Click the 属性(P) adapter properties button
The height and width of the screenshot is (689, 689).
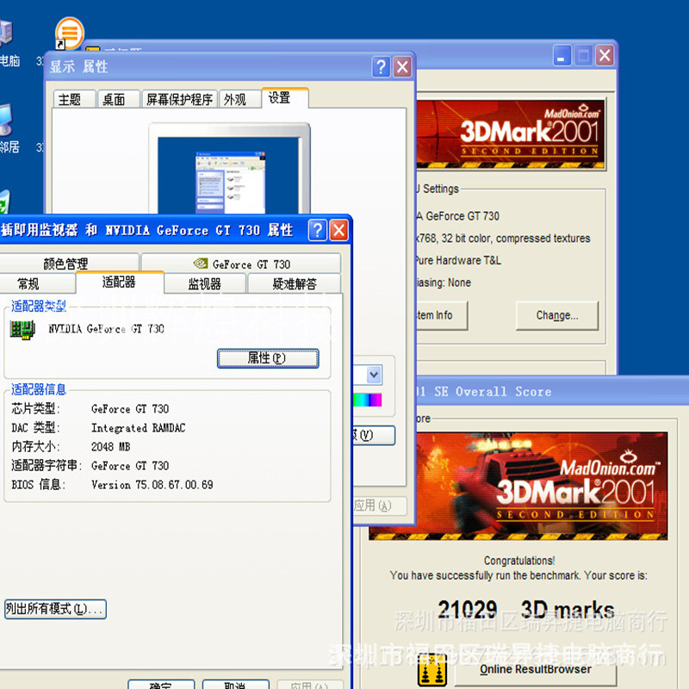pos(268,358)
